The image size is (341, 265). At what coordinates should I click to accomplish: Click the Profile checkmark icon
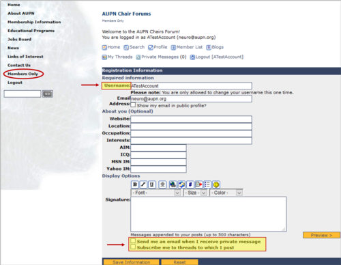(x=151, y=47)
